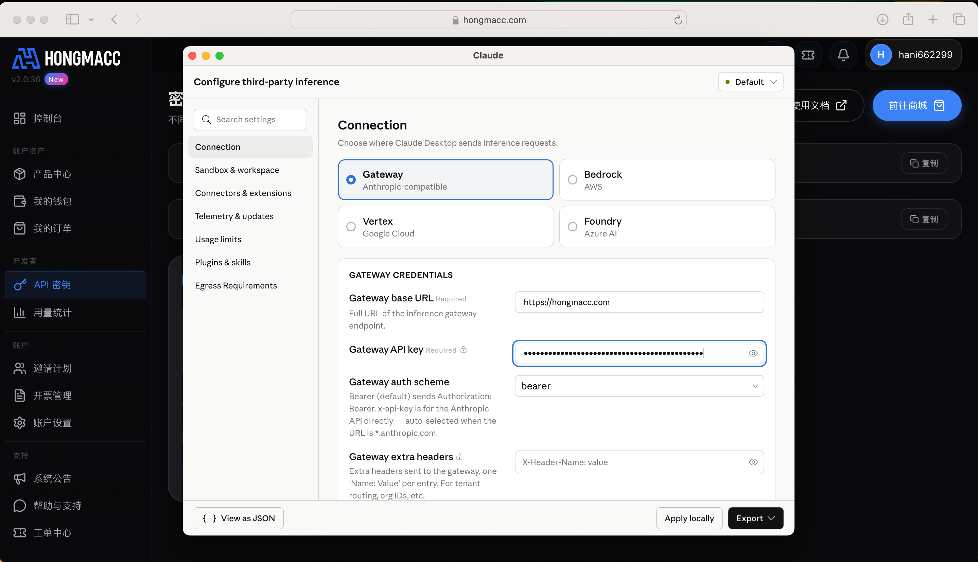Viewport: 978px width, 562px height.
Task: Open the Gateway auth scheme bearer dropdown
Action: (639, 386)
